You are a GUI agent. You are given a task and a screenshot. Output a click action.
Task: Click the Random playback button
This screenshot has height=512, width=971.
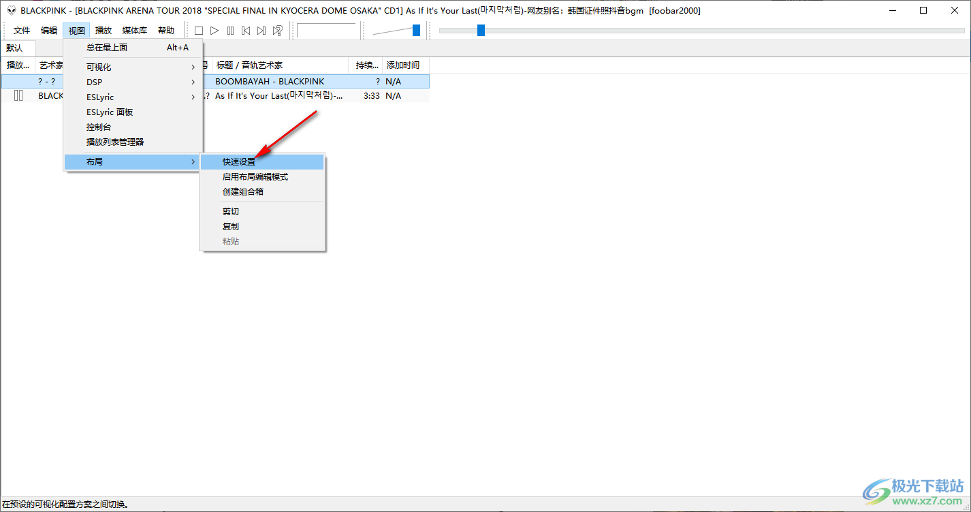(277, 31)
